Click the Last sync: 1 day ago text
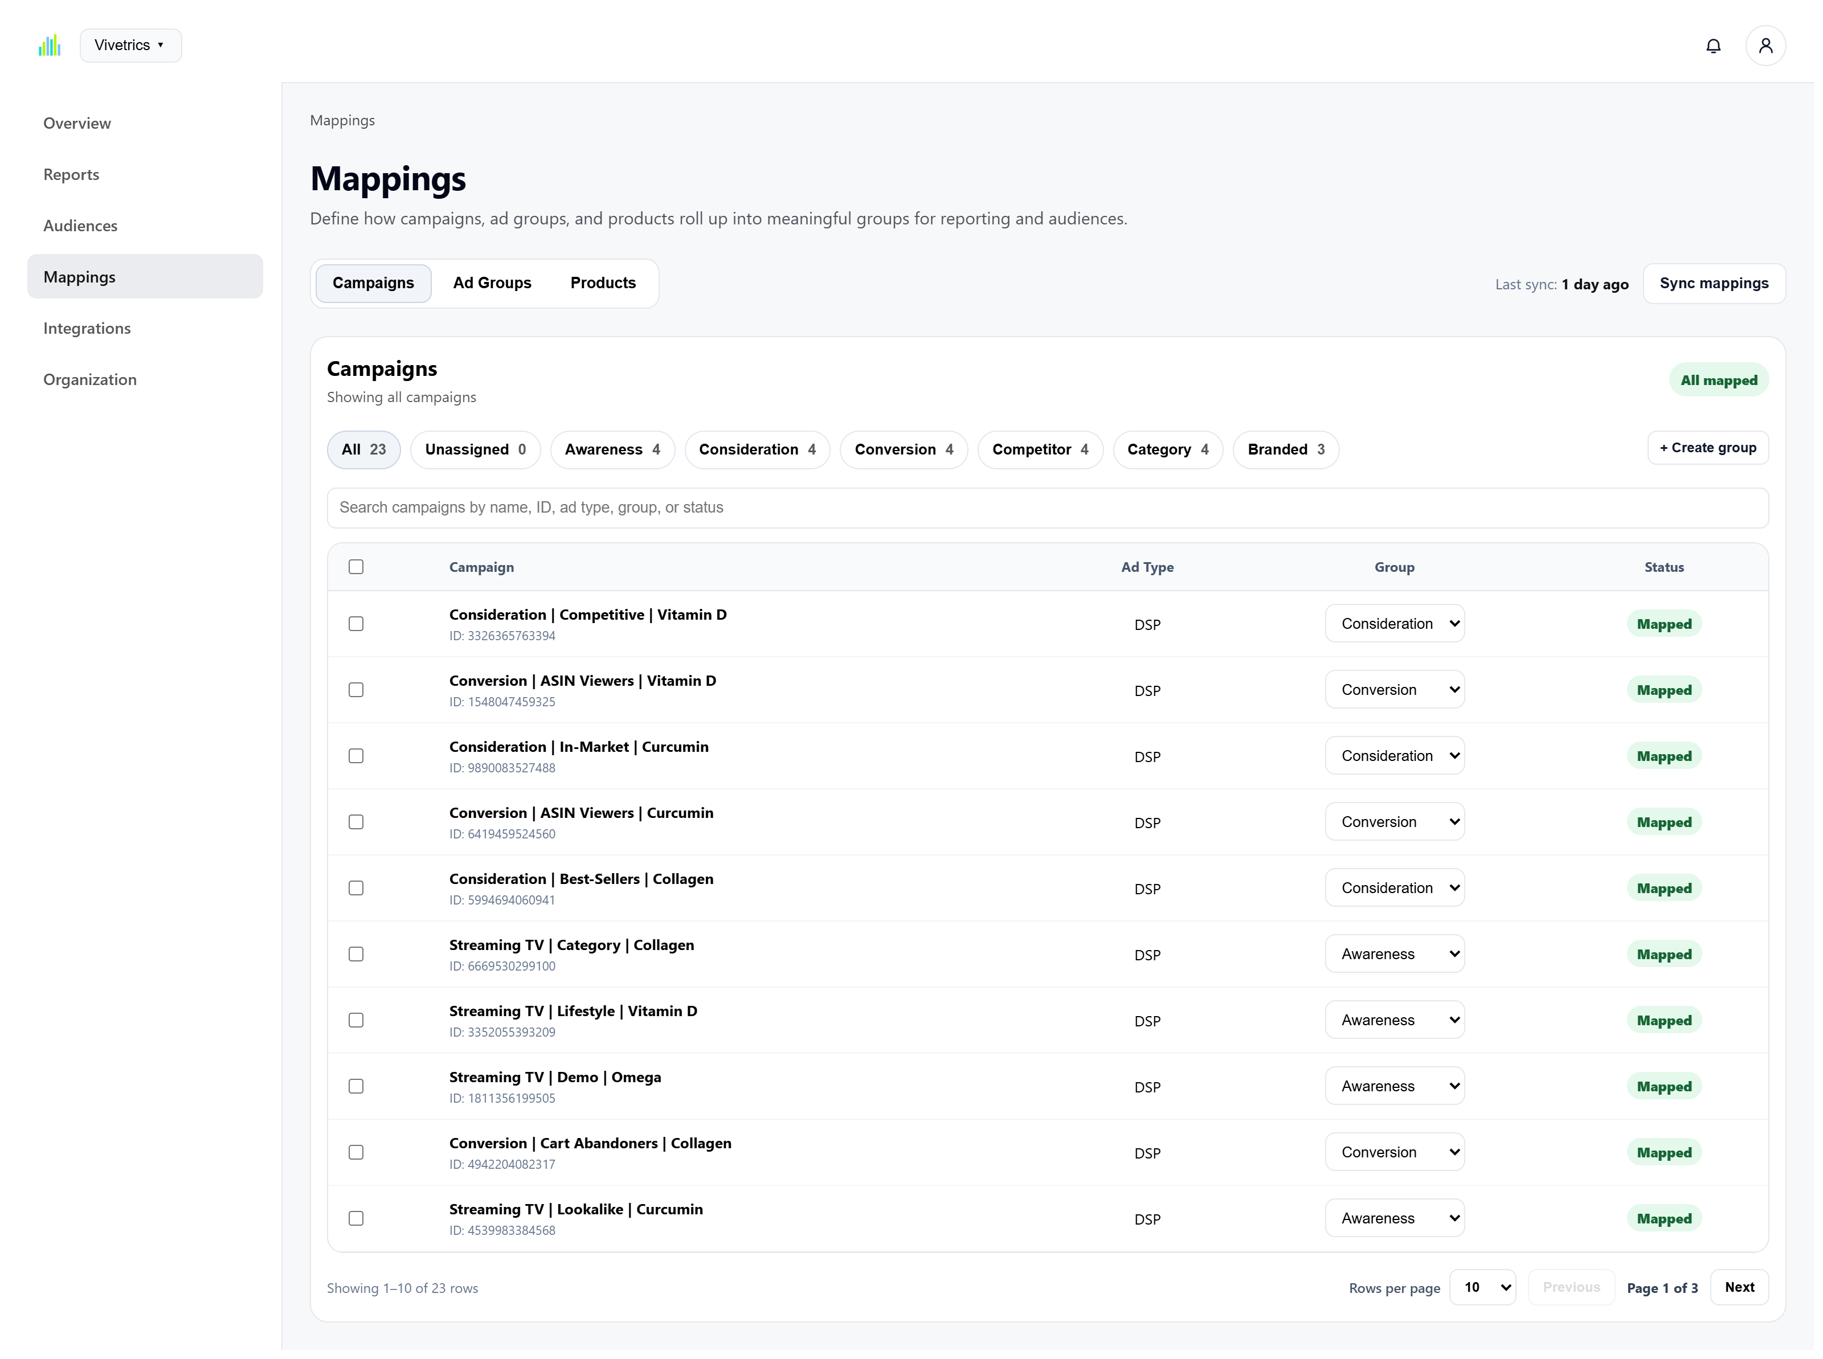 (x=1562, y=285)
